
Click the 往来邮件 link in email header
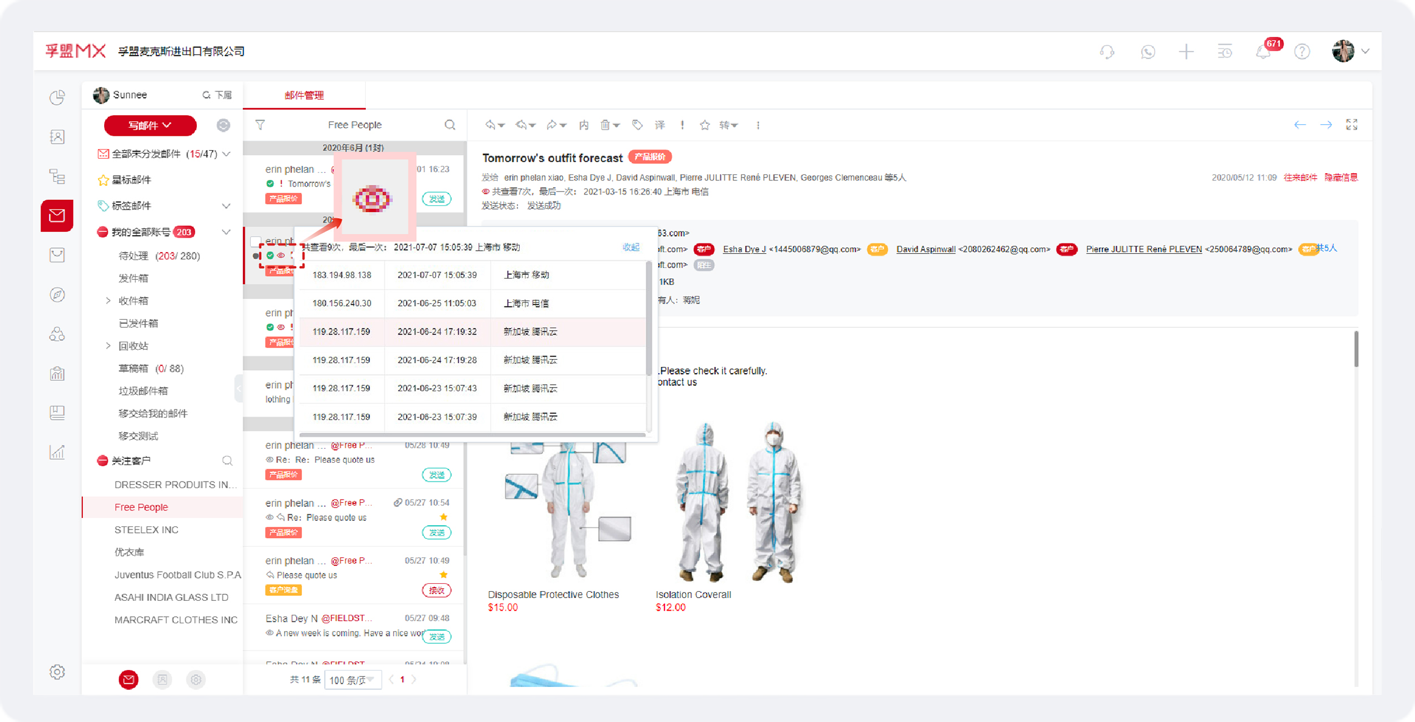(1300, 177)
